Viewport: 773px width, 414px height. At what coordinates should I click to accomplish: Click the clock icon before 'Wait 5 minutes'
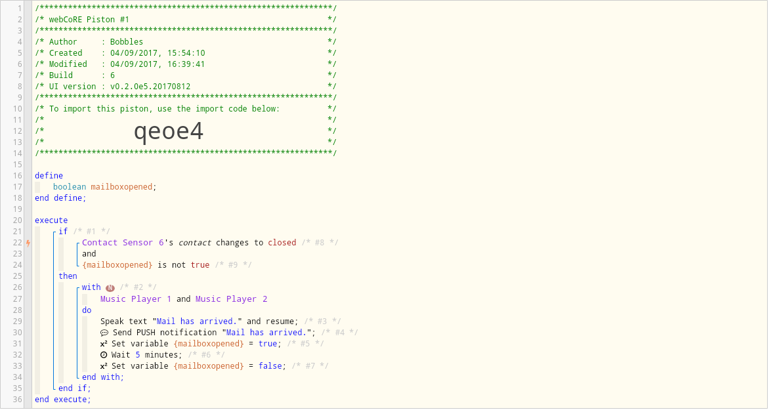click(x=104, y=356)
